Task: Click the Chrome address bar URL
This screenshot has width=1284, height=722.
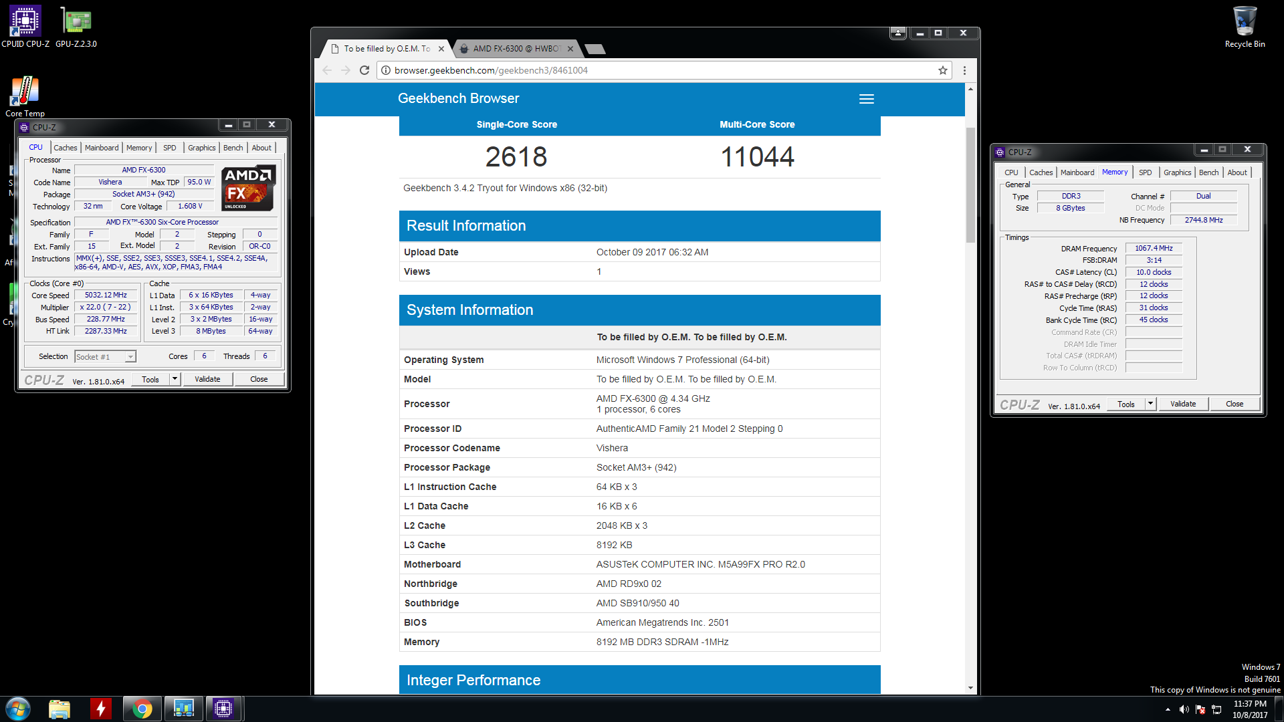Action: pyautogui.click(x=491, y=70)
